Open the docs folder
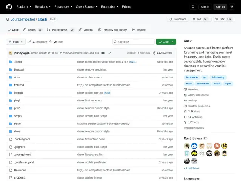The height and width of the screenshot is (181, 241). pyautogui.click(x=17, y=77)
